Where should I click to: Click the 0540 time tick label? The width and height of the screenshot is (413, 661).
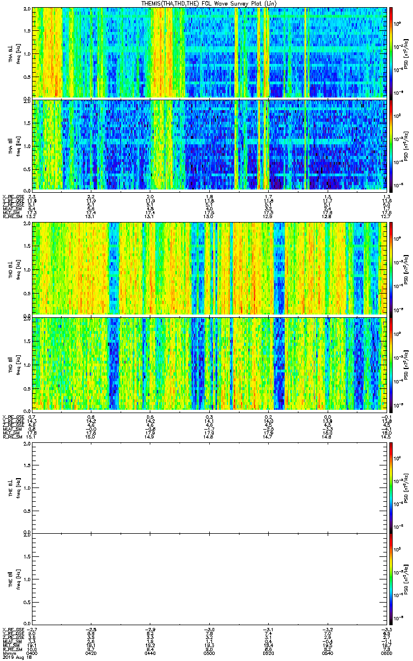pyautogui.click(x=327, y=654)
